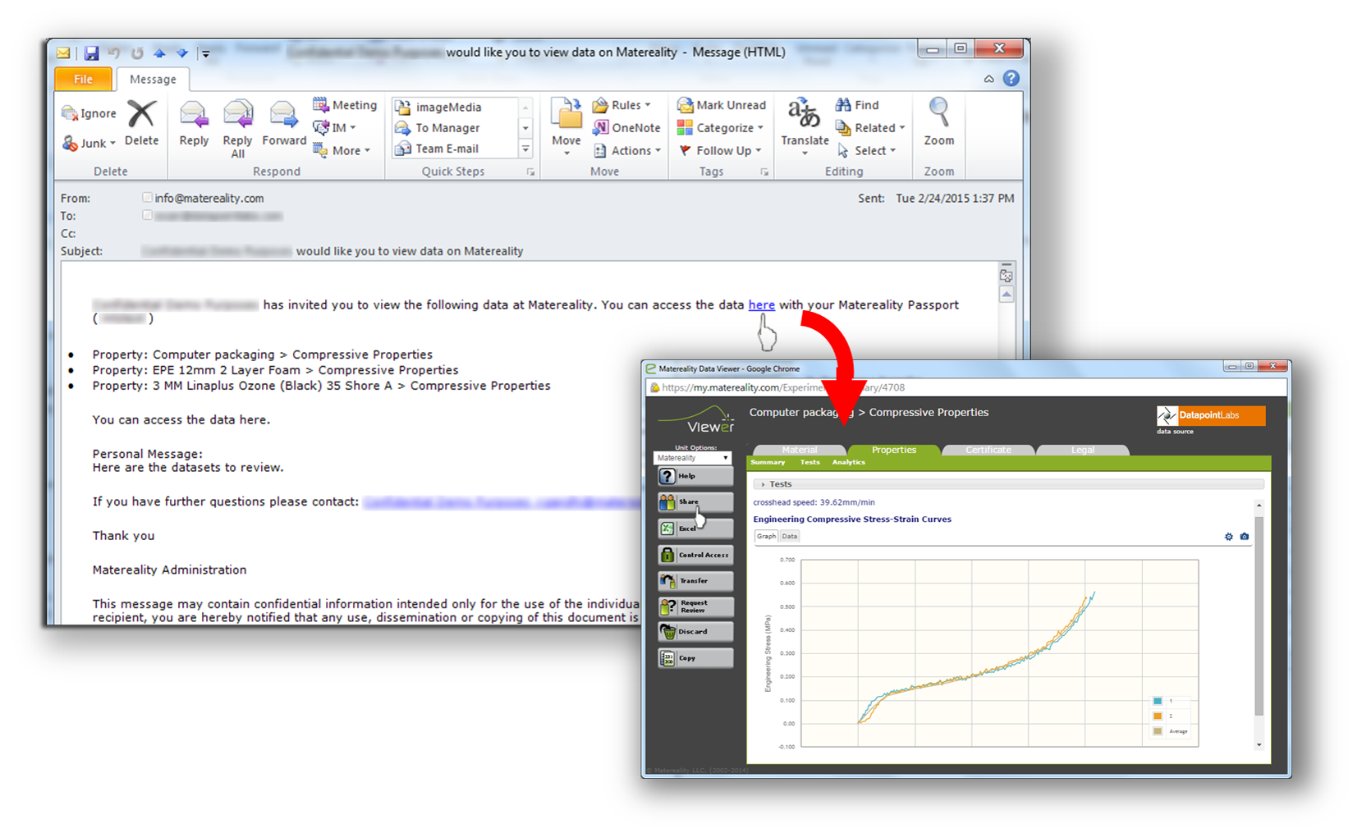Open the Unit Options Matereality dropdown

pos(692,458)
